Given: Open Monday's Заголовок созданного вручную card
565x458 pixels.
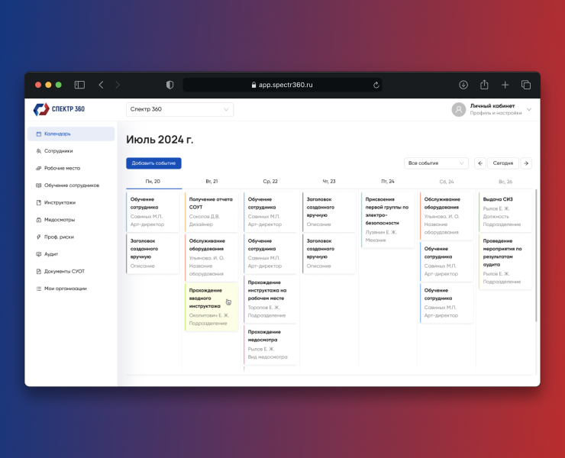Looking at the screenshot, I should coord(153,253).
